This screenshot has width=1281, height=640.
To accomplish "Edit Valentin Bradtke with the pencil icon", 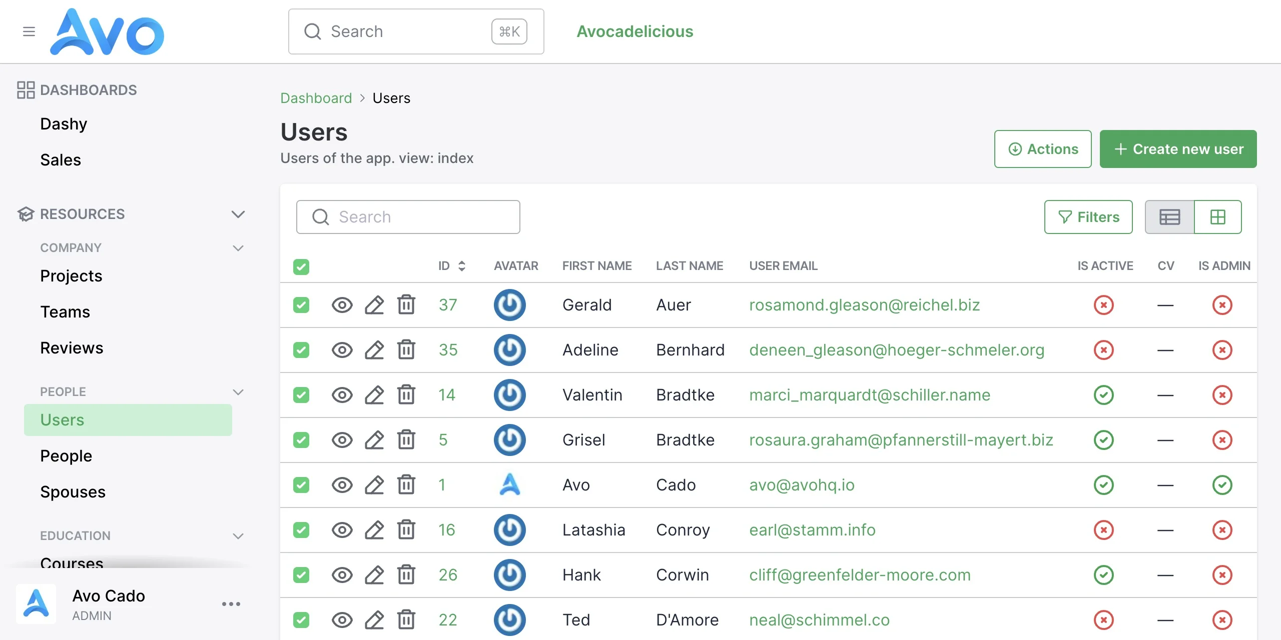I will (374, 395).
